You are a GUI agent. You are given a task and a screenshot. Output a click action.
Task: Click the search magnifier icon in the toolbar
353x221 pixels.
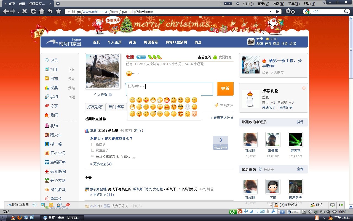(x=346, y=12)
